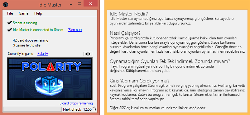Maximize the Idle Master window
250x115 pixels.
pos(79,3)
